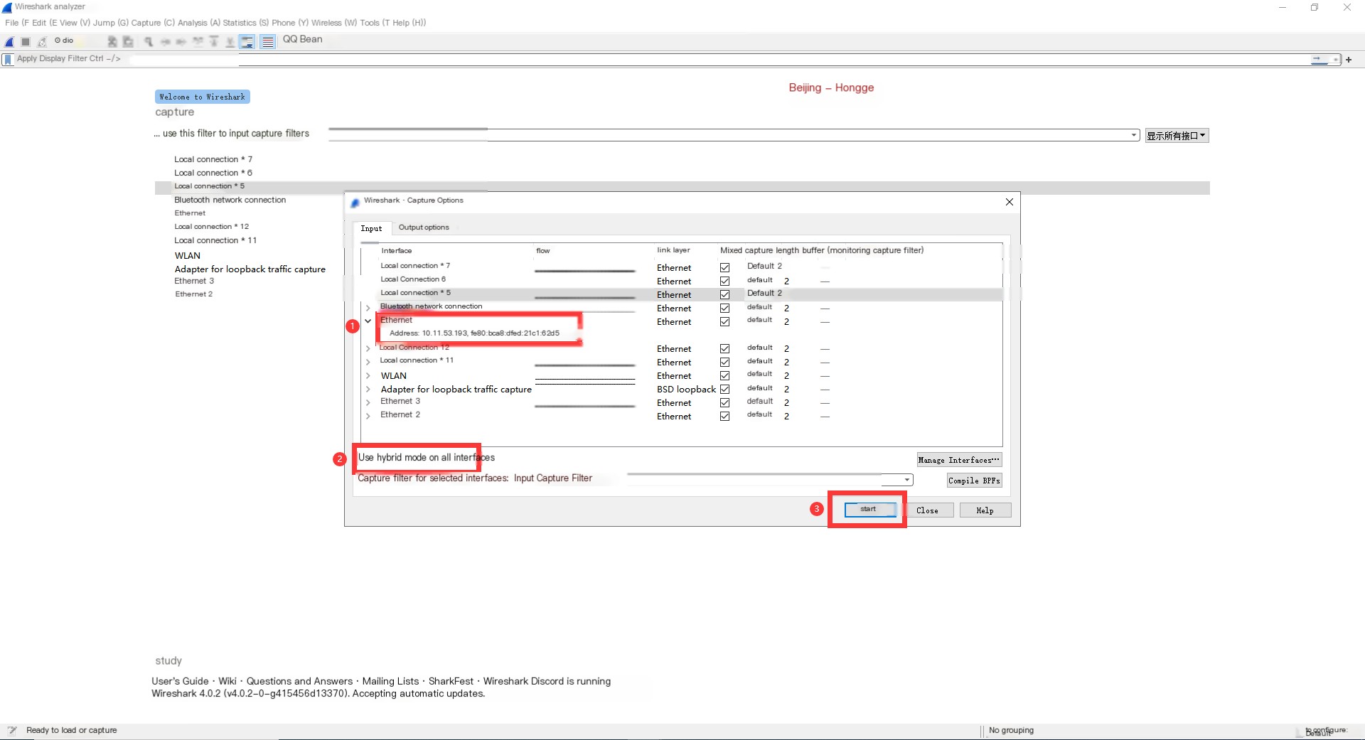Select Ethernet 2 in welcome interface list
This screenshot has height=740, width=1365.
point(194,294)
